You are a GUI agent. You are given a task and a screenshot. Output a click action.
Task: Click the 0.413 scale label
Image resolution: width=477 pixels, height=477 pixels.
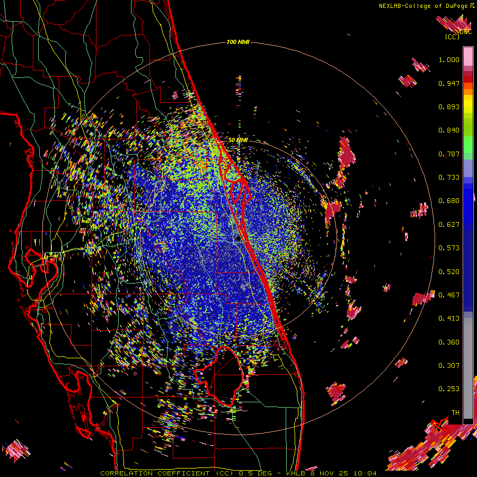(x=449, y=319)
